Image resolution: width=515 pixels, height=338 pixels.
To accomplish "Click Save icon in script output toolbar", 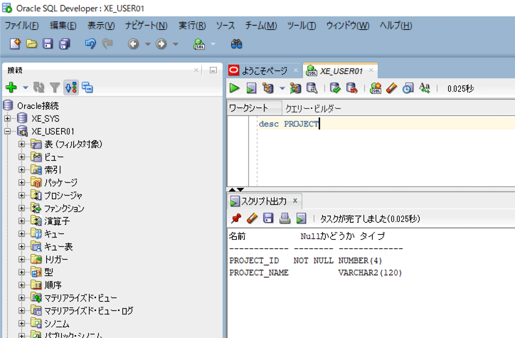I will pyautogui.click(x=268, y=218).
